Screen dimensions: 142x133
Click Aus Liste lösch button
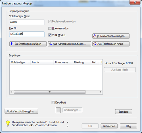(x=120, y=70)
